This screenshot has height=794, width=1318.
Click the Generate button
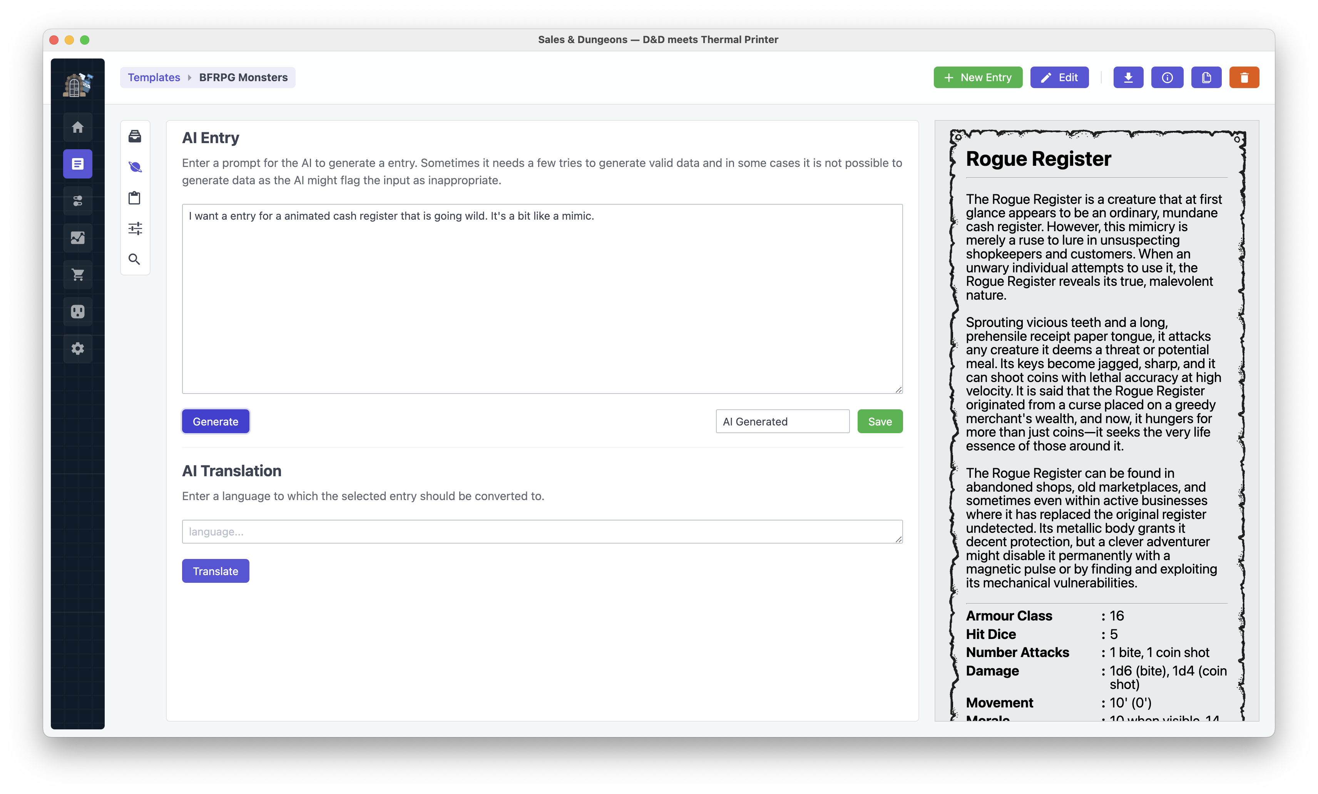[x=215, y=420]
